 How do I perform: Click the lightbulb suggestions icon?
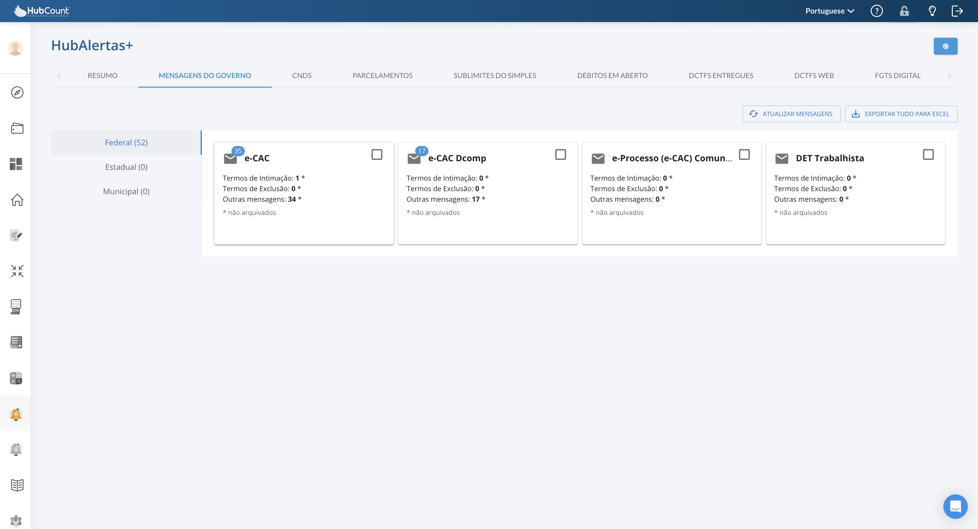pos(932,11)
